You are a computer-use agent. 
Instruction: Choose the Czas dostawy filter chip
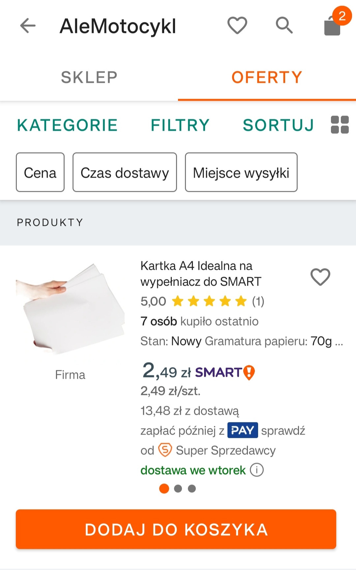[125, 172]
